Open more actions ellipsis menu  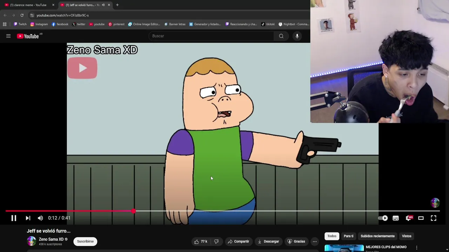tap(315, 241)
